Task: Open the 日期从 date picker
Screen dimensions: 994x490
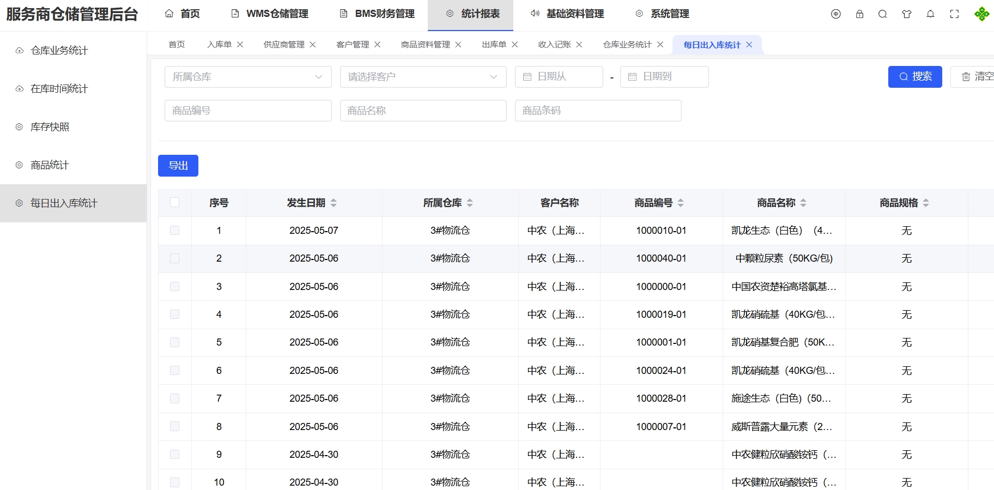Action: pyautogui.click(x=559, y=77)
